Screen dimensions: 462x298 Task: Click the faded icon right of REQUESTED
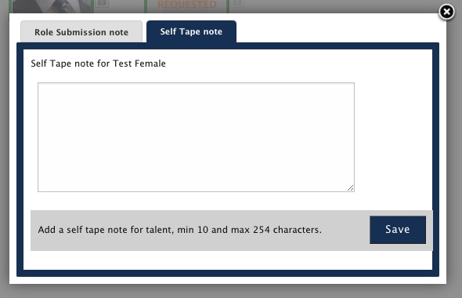(237, 3)
